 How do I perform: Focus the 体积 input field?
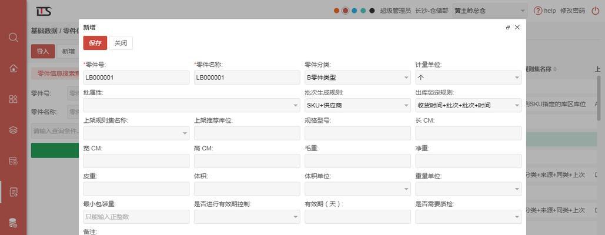click(247, 189)
